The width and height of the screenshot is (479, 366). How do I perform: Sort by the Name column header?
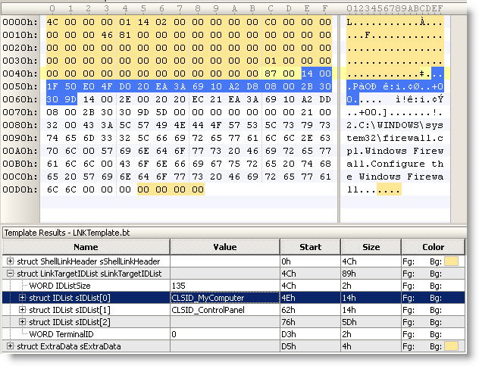(86, 246)
